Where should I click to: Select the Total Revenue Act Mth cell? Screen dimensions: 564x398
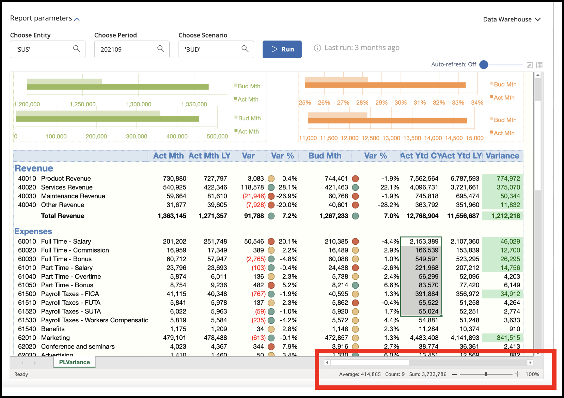[x=172, y=216]
